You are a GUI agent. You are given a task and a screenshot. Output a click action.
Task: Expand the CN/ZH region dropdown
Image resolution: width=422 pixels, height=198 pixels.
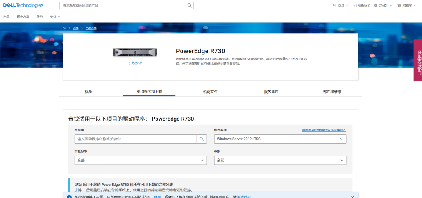(391, 5)
